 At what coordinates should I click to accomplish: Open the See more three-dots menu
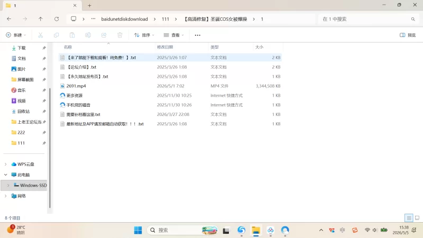click(x=197, y=35)
